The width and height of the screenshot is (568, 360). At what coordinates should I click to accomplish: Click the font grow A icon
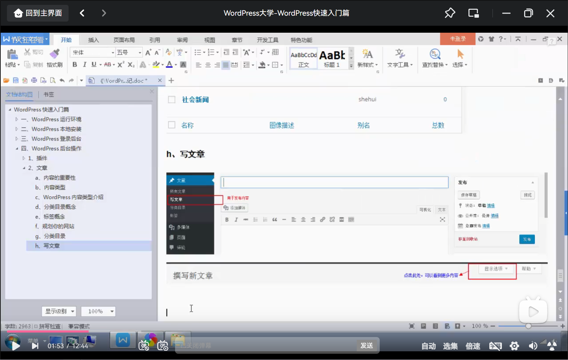148,53
